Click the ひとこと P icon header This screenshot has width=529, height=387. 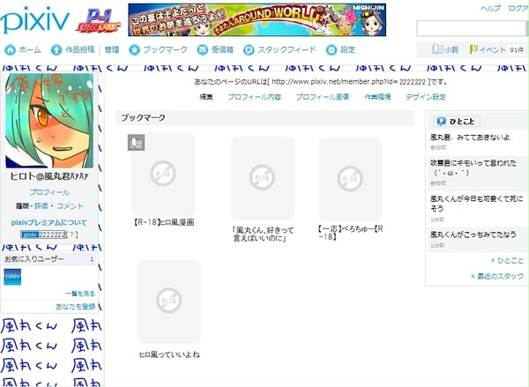[x=456, y=122]
